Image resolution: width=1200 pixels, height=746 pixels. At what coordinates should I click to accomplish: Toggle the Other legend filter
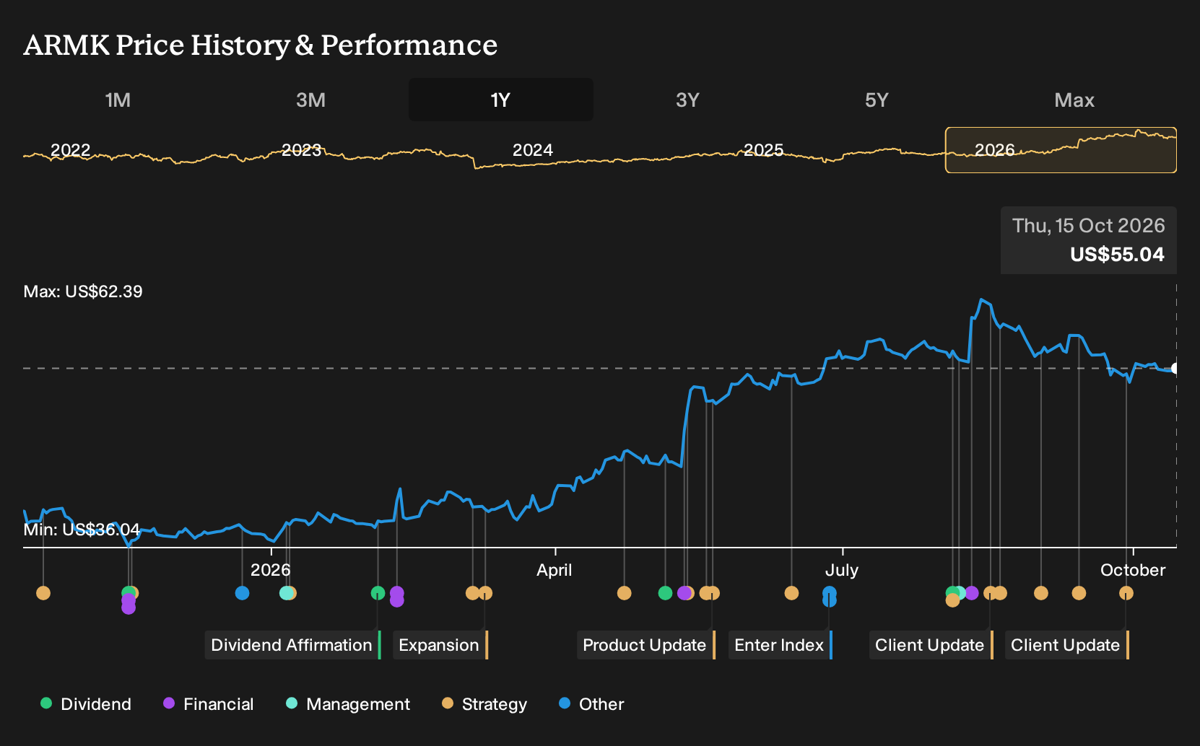(591, 704)
